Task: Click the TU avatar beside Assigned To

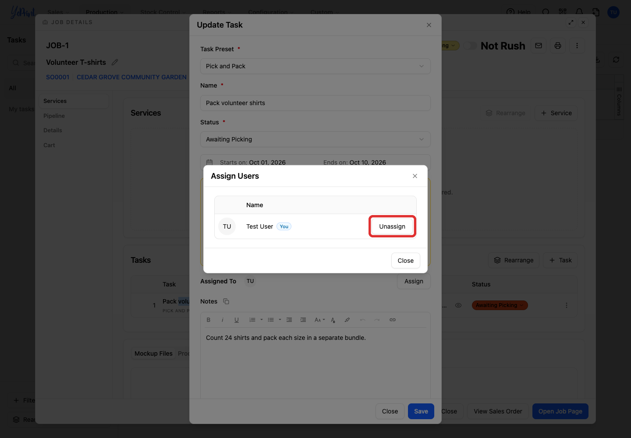Action: [x=250, y=281]
